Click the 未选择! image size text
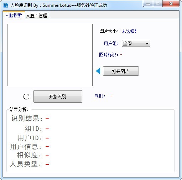The image size is (182, 180). [129, 31]
